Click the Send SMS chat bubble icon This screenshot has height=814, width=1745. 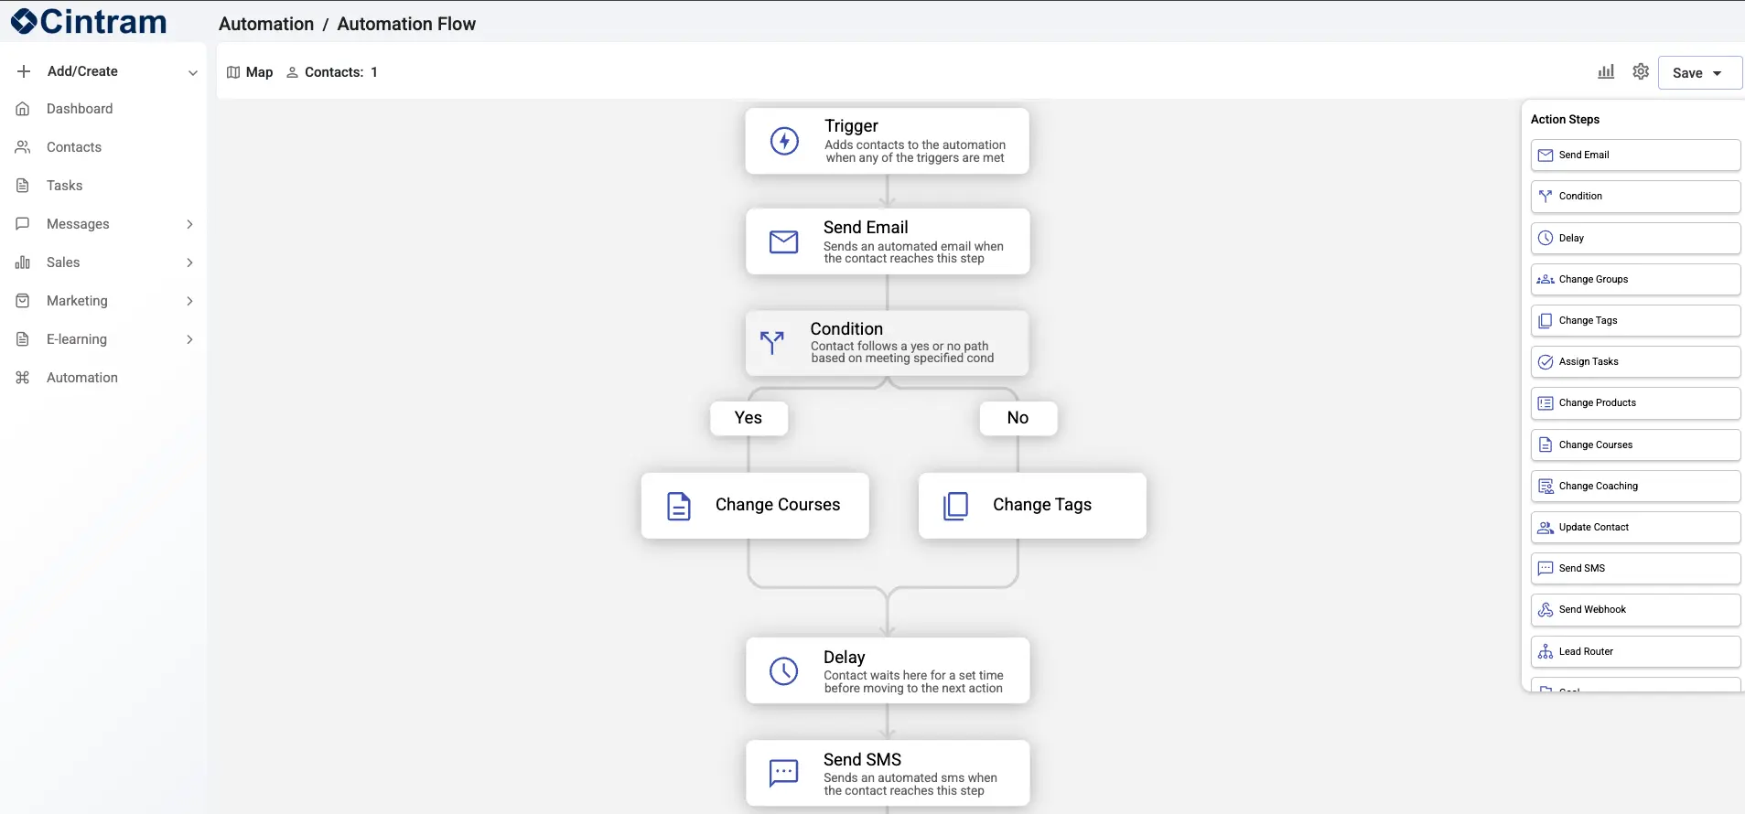[783, 774]
